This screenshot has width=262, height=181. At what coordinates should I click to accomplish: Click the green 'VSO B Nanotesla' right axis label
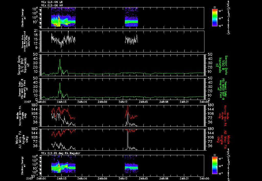222,65
